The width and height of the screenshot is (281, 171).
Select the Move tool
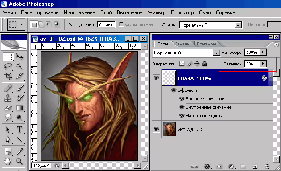click(x=19, y=57)
